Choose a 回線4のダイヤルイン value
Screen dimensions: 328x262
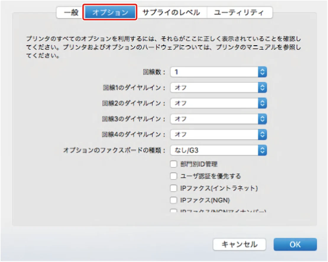pos(218,135)
